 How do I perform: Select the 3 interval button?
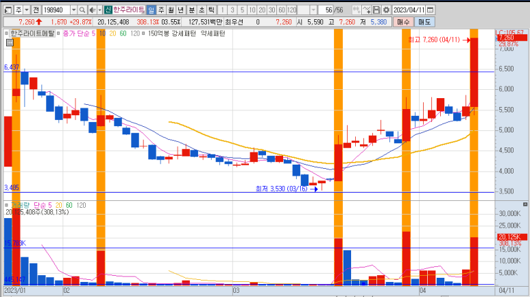coord(232,10)
